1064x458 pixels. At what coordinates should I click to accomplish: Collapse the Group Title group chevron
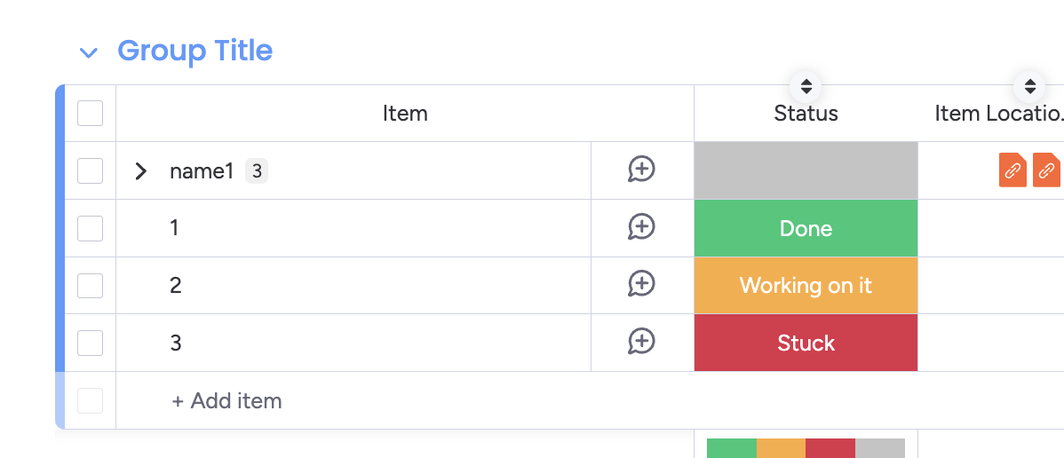pyautogui.click(x=88, y=52)
